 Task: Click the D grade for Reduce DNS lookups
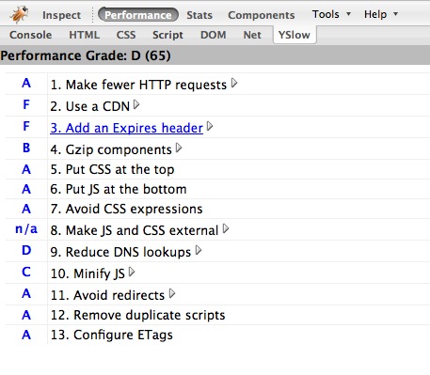pyautogui.click(x=26, y=250)
